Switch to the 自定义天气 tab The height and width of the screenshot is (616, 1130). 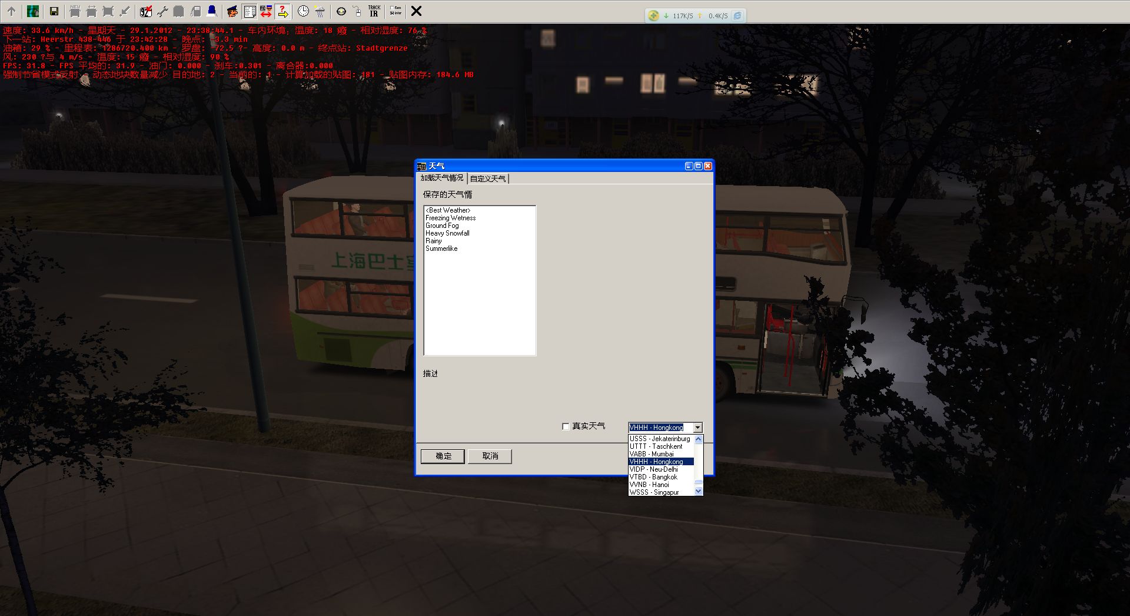point(488,178)
